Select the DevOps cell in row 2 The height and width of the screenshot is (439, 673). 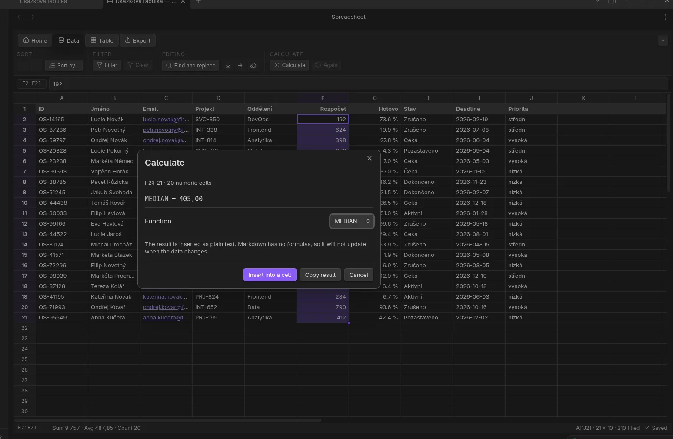270,120
